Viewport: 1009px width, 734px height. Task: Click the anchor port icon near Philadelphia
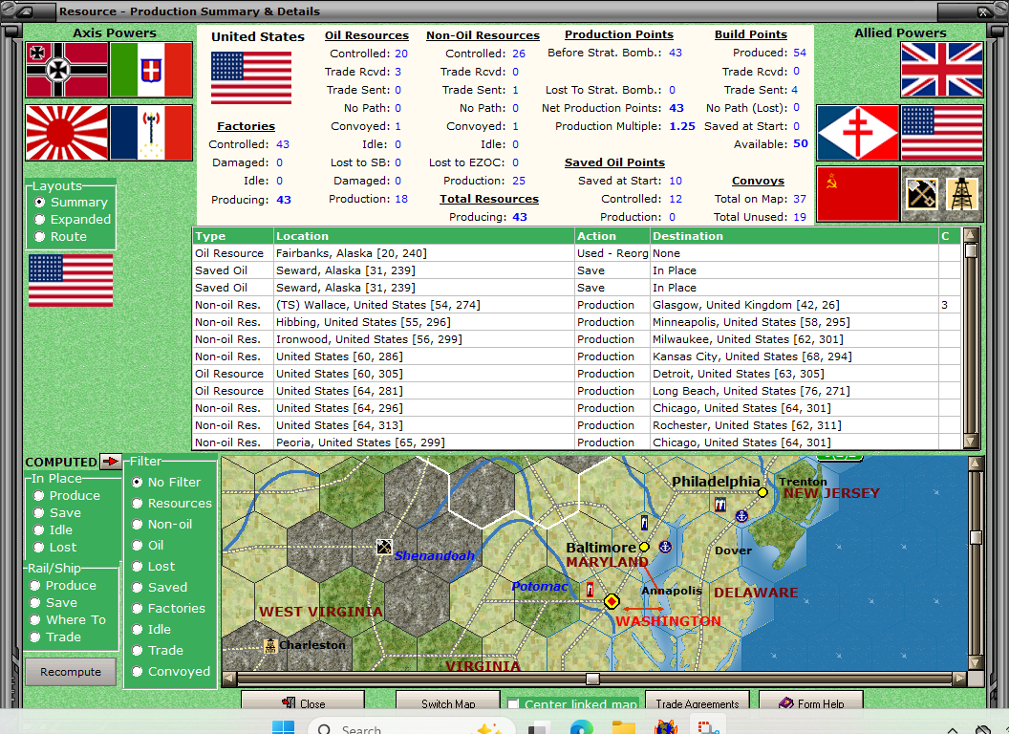(x=741, y=516)
